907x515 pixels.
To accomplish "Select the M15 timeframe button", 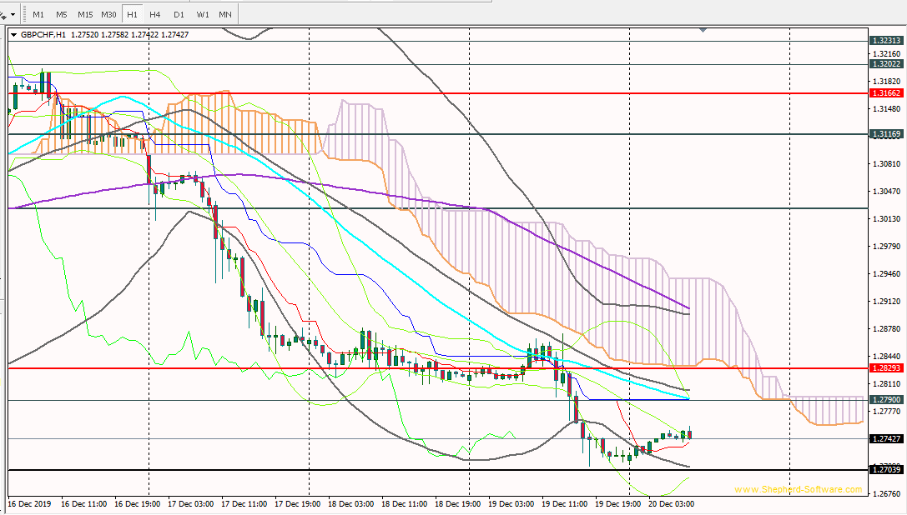I will click(x=85, y=14).
